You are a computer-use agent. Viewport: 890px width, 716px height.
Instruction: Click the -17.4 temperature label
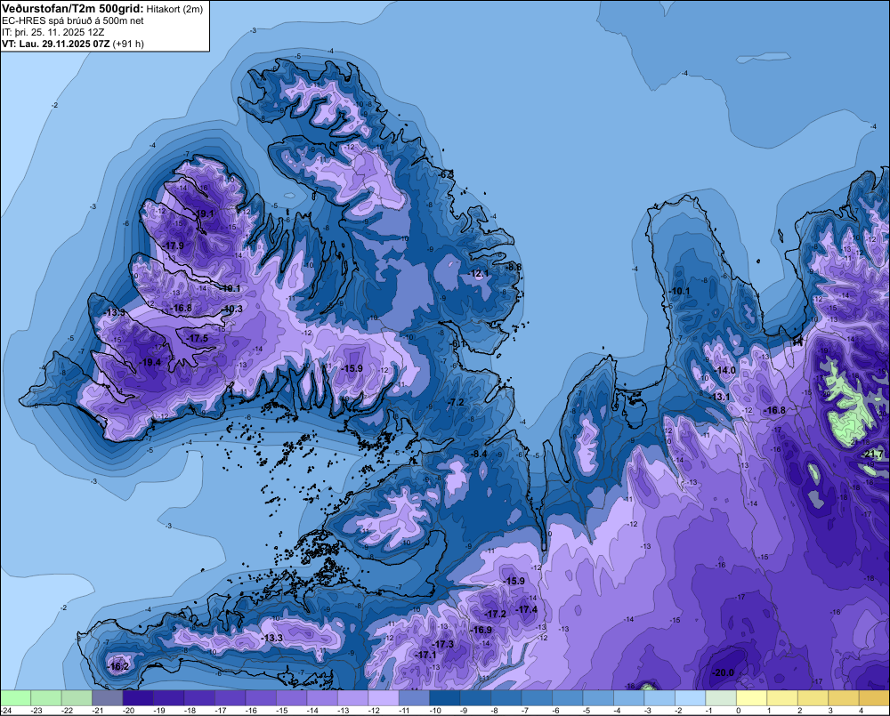point(526,609)
